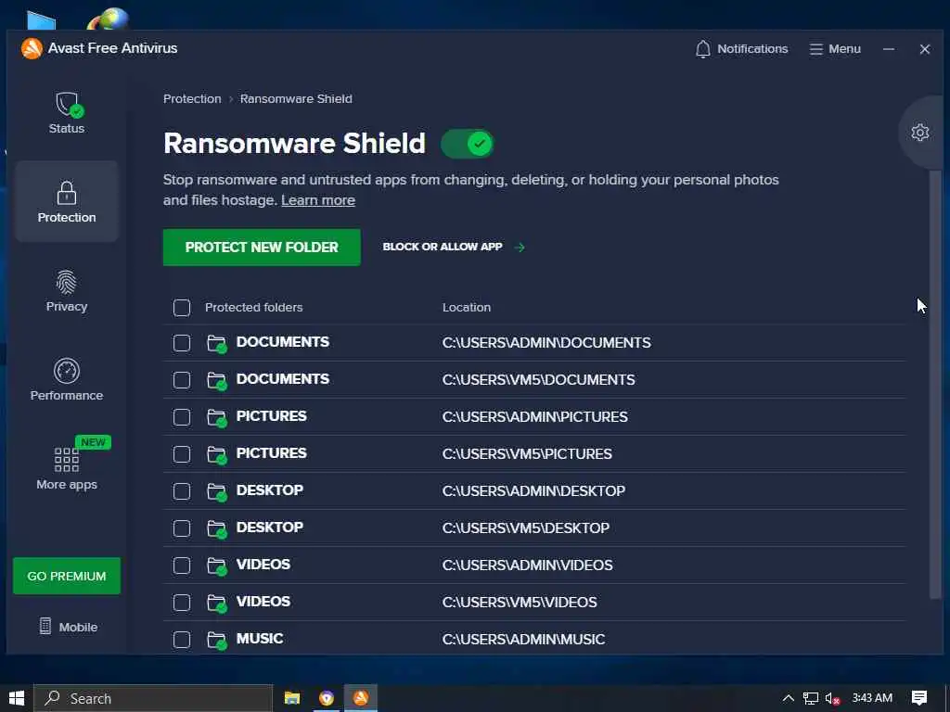The width and height of the screenshot is (950, 712).
Task: Select the C:\USERS\ADMIN\DOCUMENTS location text
Action: click(x=546, y=343)
